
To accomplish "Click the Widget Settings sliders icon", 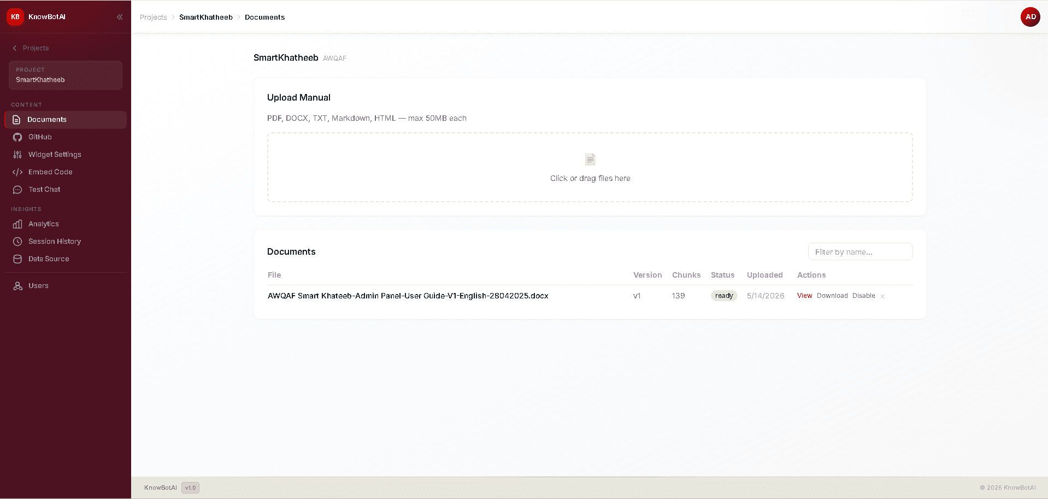I will [17, 155].
